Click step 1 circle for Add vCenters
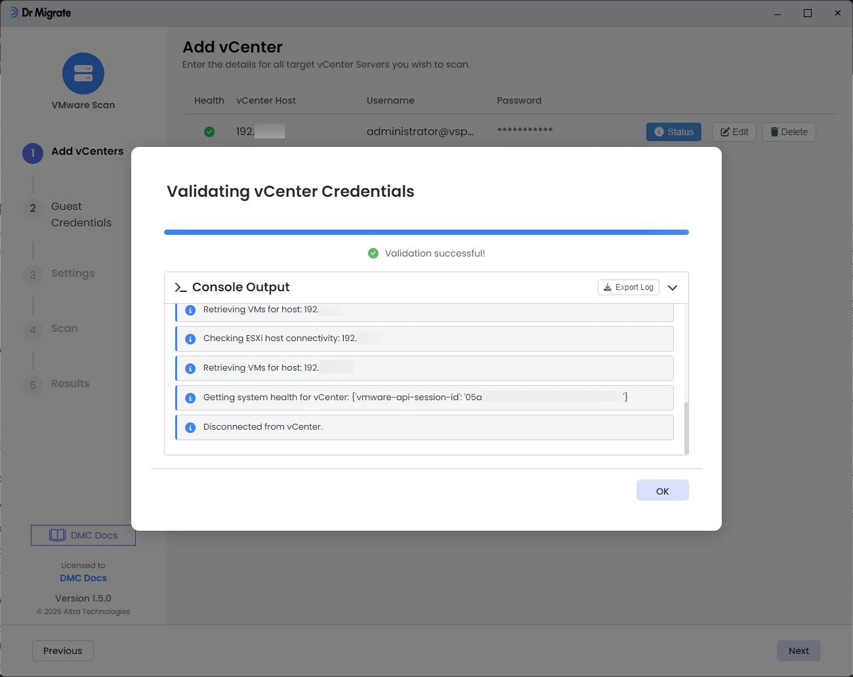Viewport: 853px width, 677px height. click(x=33, y=153)
